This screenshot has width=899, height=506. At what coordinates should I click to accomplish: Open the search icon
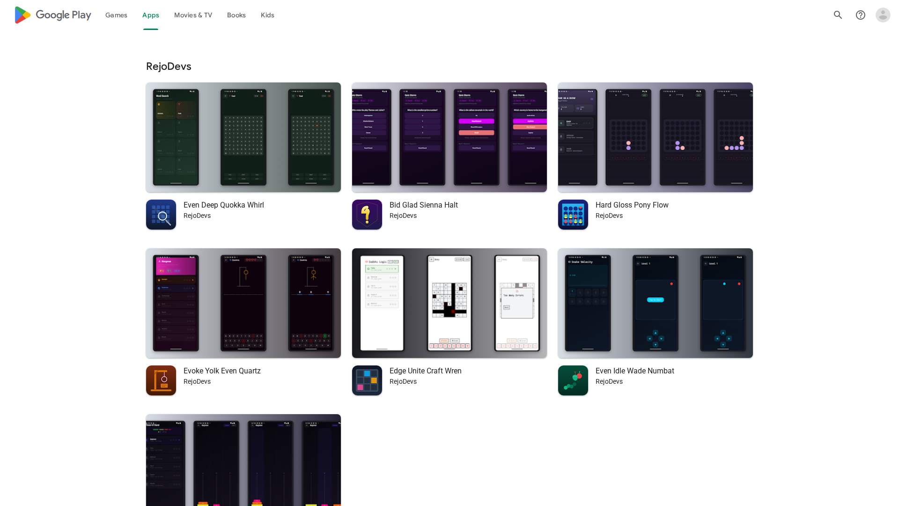pos(838,15)
